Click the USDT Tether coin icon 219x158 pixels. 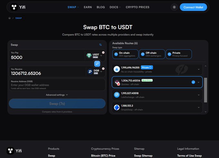[x=89, y=56]
